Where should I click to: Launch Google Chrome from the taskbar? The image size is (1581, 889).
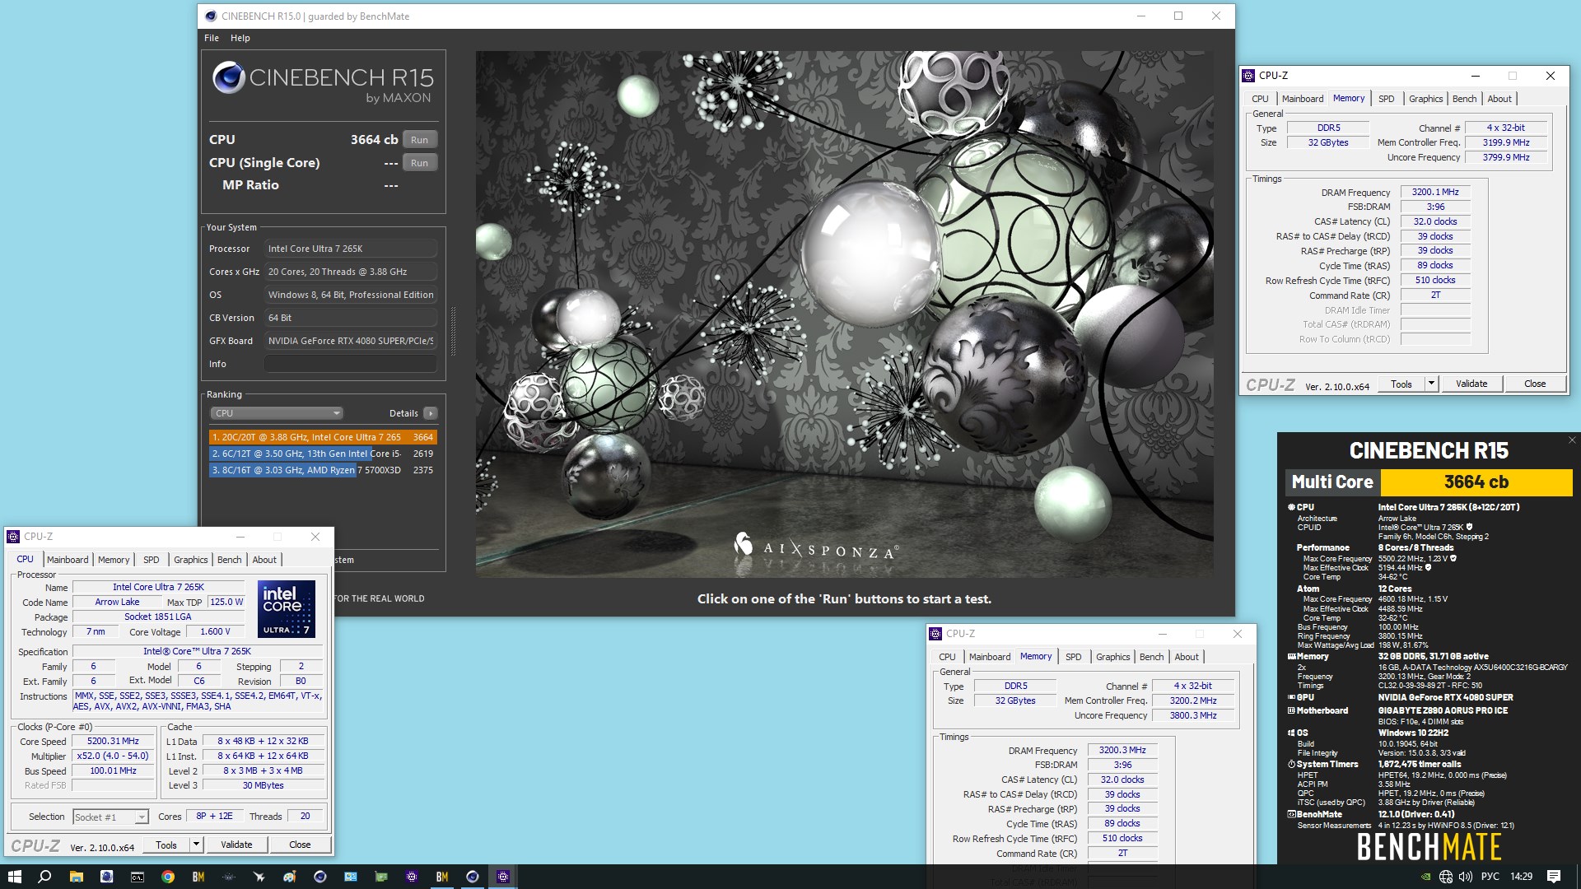168,877
